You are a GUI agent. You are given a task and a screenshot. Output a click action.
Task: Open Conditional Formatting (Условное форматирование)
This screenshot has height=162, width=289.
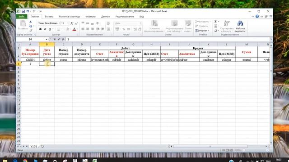(x=154, y=26)
